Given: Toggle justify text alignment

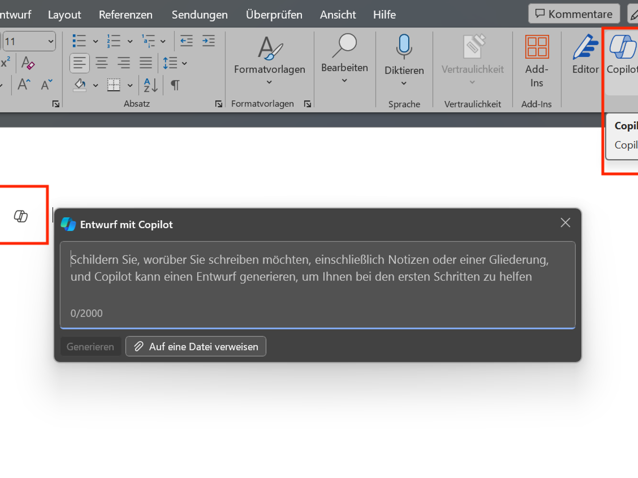Looking at the screenshot, I should point(146,63).
